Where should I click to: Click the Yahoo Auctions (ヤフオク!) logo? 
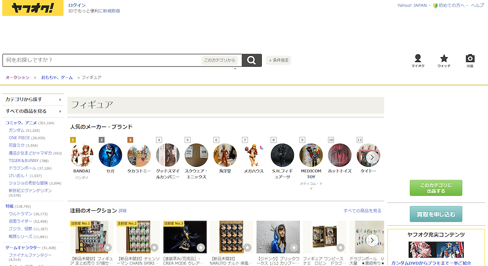click(x=33, y=8)
